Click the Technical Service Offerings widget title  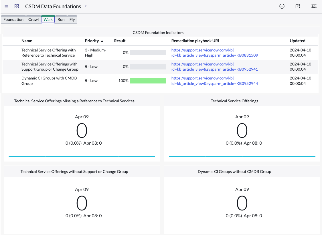coord(234,101)
